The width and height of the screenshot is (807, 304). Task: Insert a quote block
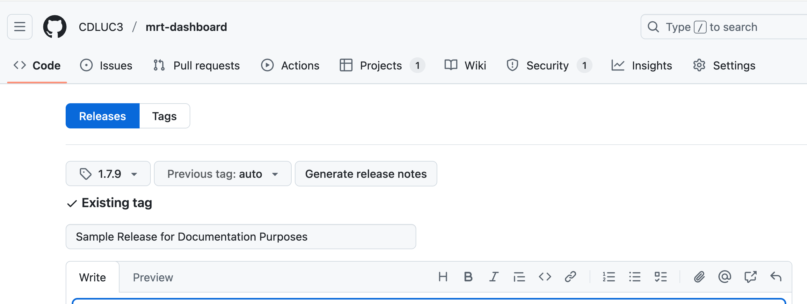519,277
